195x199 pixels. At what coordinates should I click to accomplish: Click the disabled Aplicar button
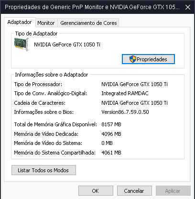point(173,191)
